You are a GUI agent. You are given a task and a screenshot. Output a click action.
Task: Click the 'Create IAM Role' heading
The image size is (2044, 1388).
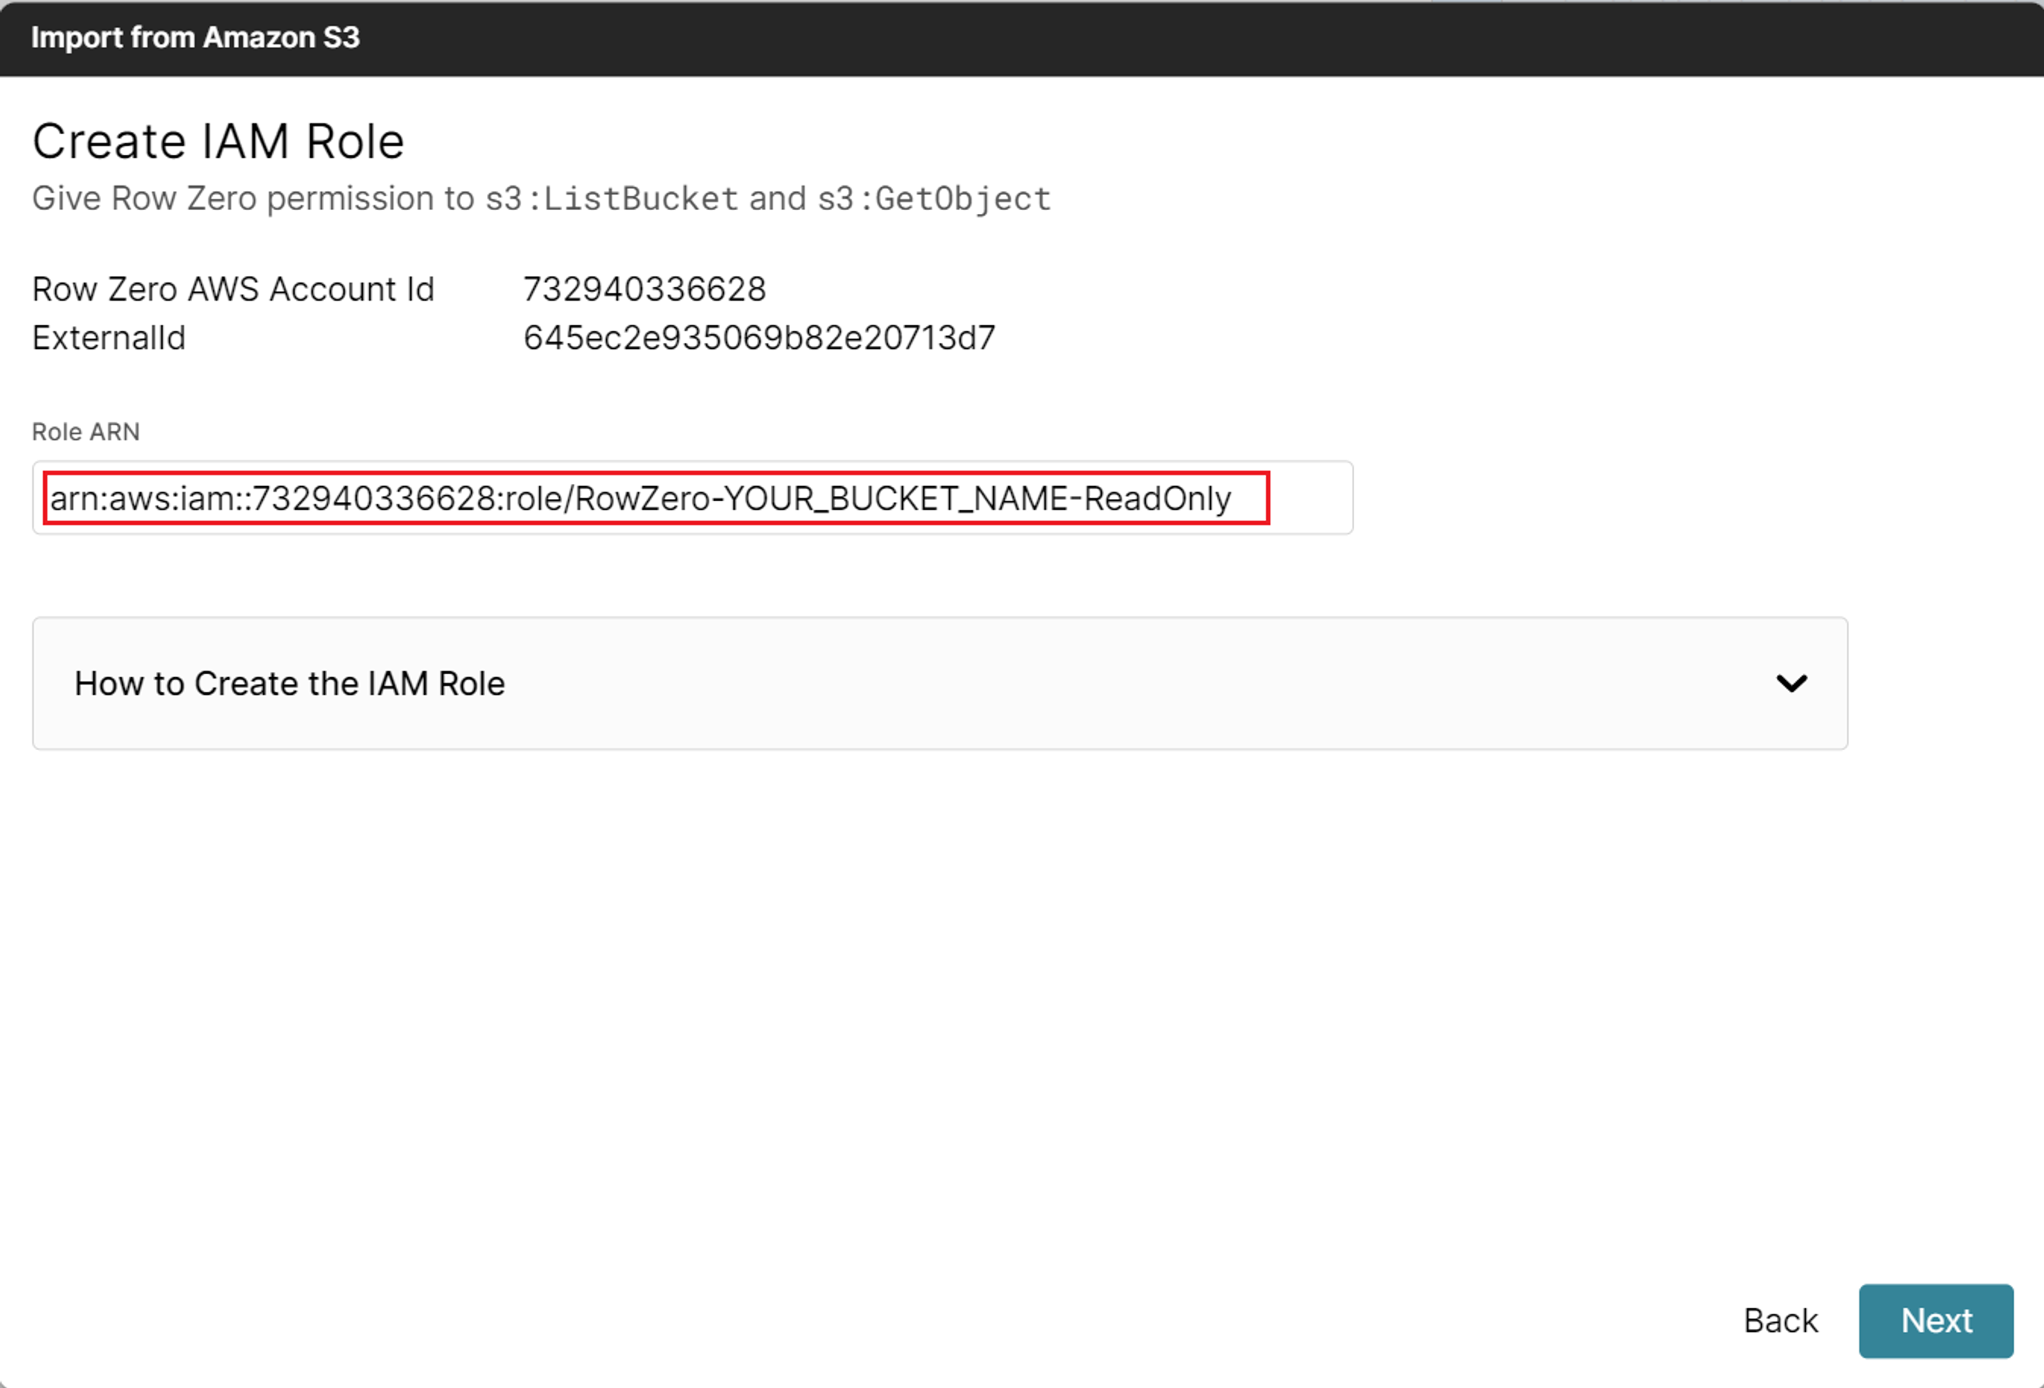218,142
